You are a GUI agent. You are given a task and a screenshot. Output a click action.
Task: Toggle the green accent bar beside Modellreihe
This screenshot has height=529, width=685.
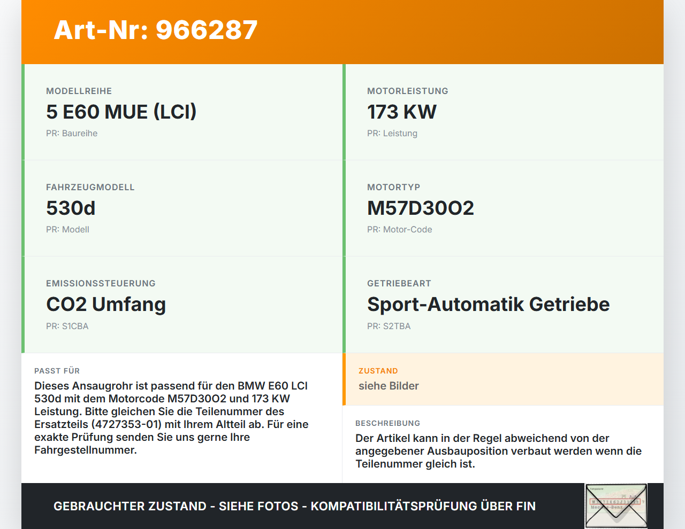point(22,112)
